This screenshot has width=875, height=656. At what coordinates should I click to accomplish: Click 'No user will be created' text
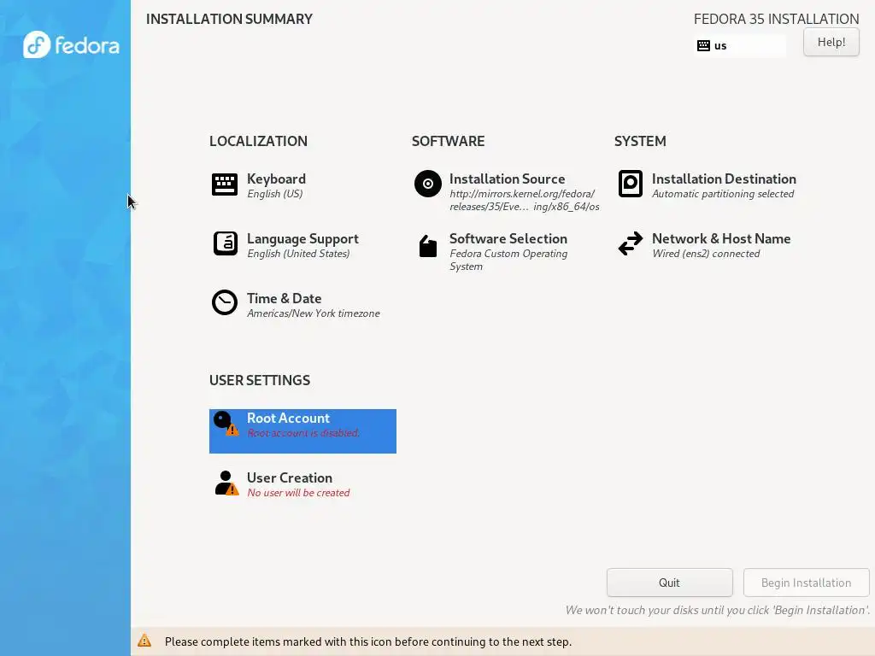pos(298,493)
